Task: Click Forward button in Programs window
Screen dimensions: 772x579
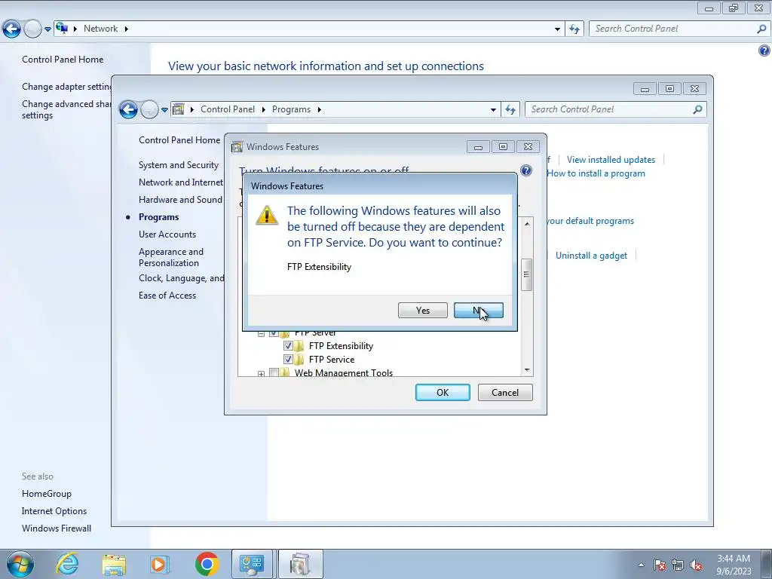Action: pyautogui.click(x=149, y=109)
